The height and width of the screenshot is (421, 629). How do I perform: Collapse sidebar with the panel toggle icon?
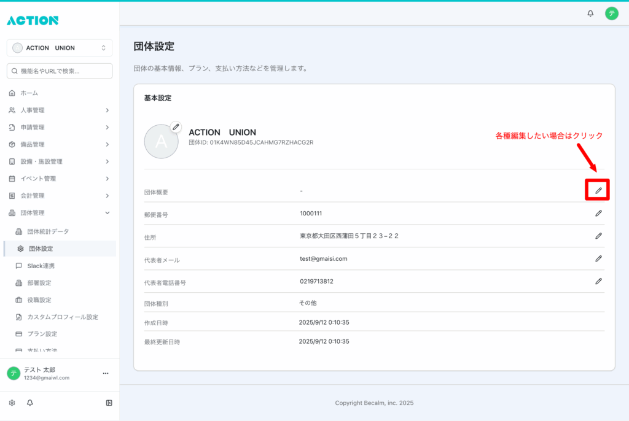click(x=109, y=403)
